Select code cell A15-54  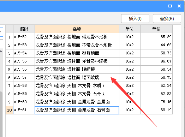pyautogui.click(x=24, y=53)
